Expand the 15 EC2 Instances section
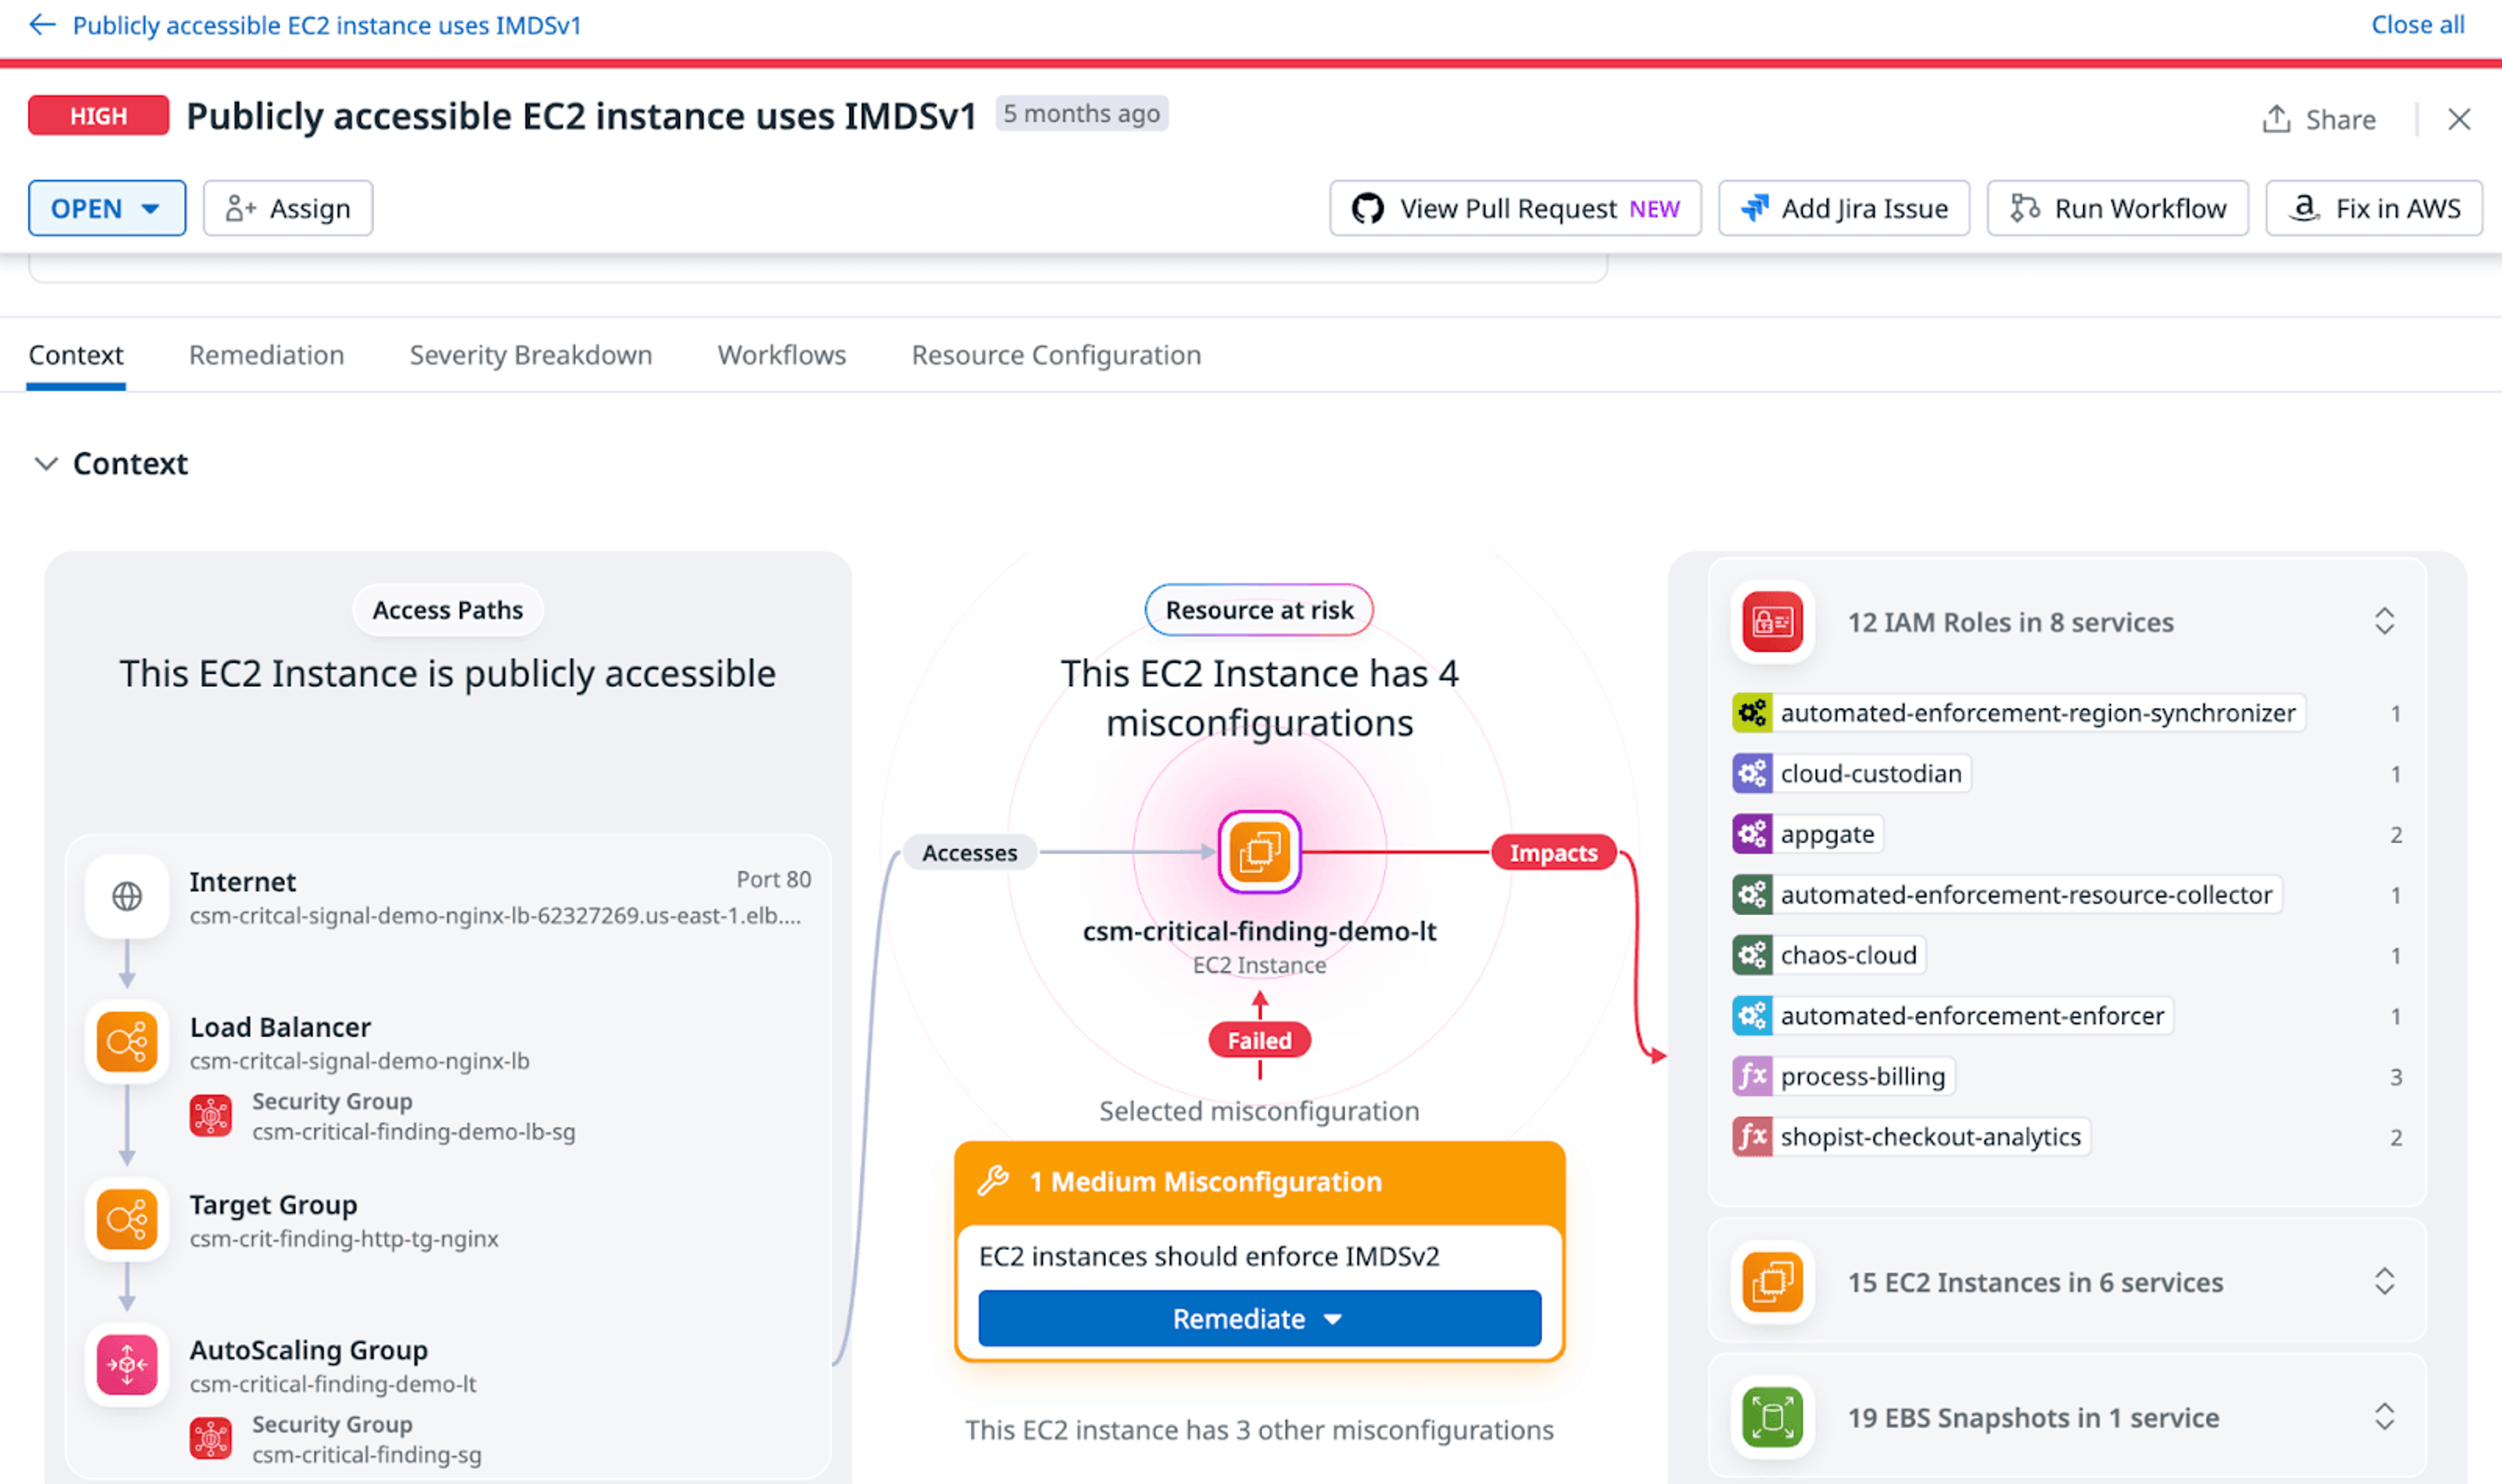This screenshot has height=1484, width=2502. tap(2384, 1282)
